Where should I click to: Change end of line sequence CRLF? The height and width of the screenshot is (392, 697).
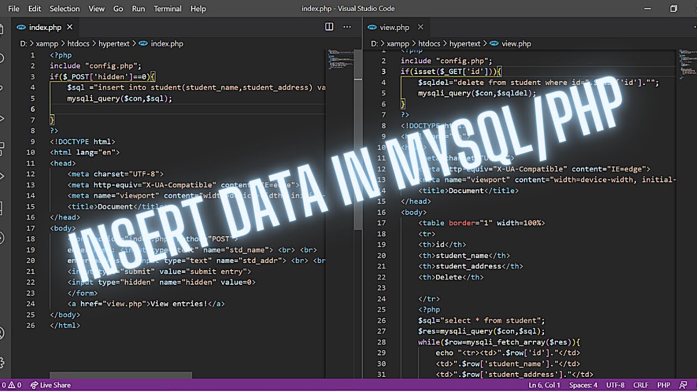641,385
